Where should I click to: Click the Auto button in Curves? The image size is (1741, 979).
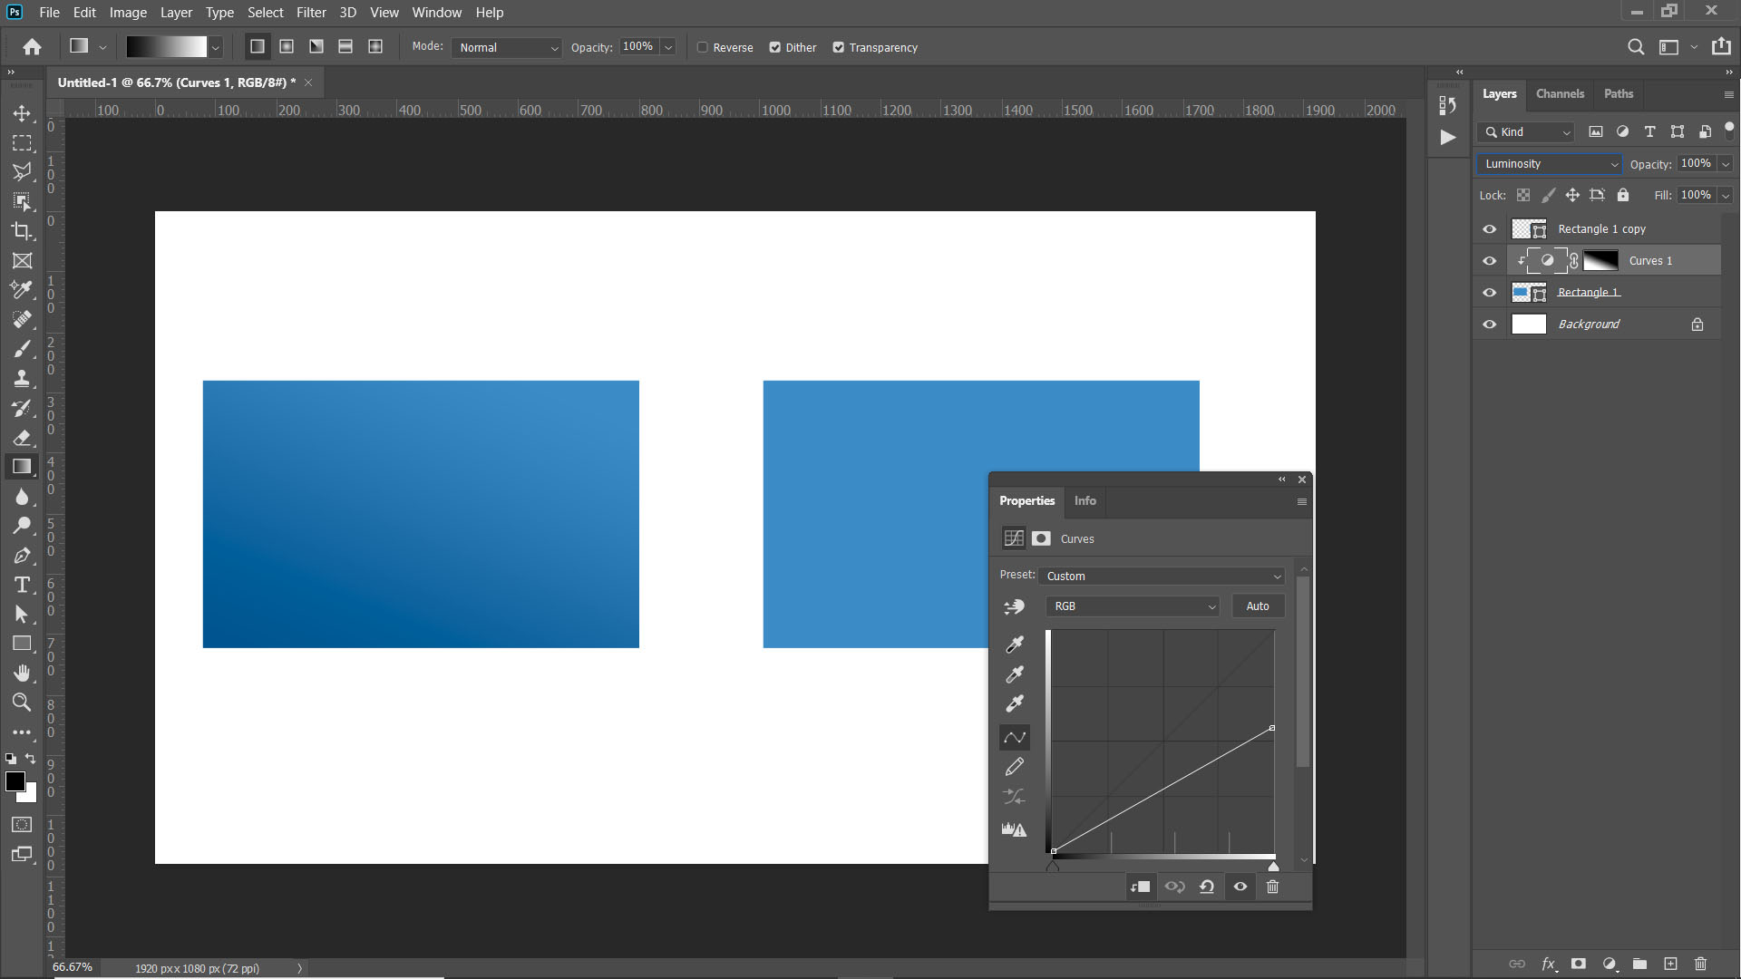pos(1258,606)
